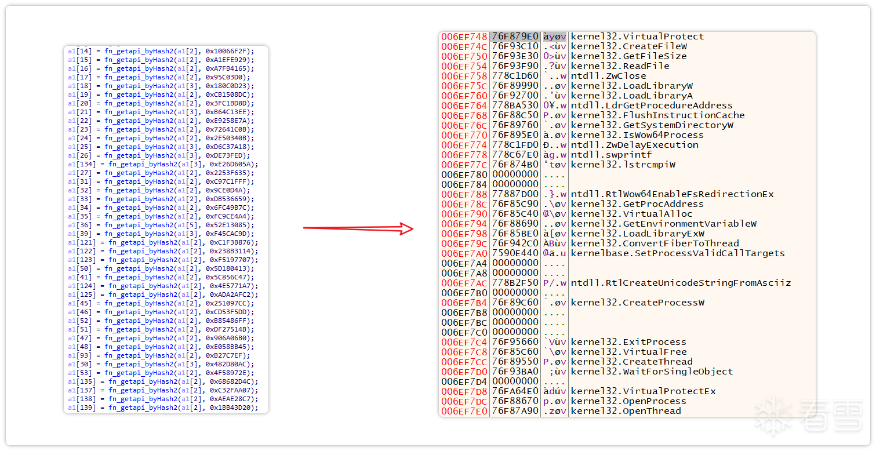Click kernel32.ExitProcess symbol text
876x451 pixels.
[629, 342]
